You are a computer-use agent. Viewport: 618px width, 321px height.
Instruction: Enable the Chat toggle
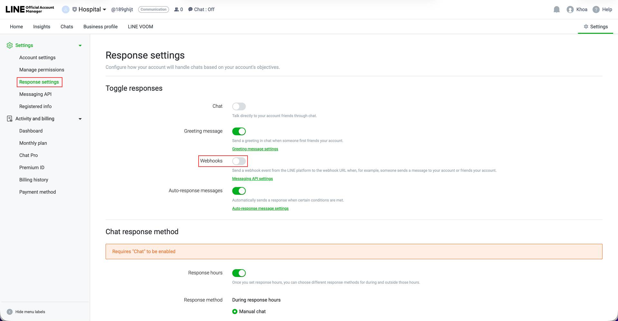point(239,106)
